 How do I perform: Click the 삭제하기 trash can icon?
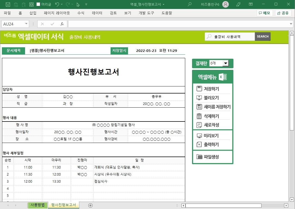click(199, 116)
